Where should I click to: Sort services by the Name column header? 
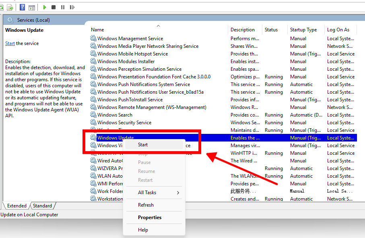coord(97,30)
